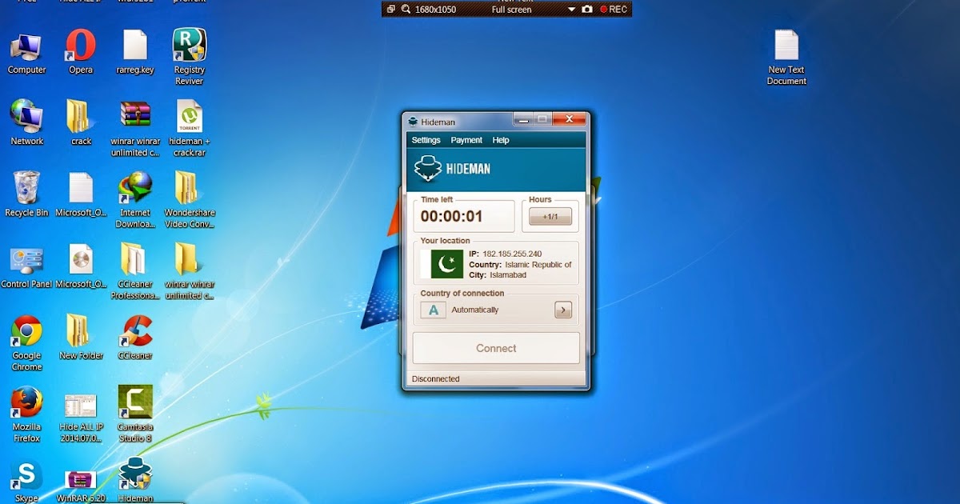The image size is (960, 504).
Task: Click the big Connect button
Action: tap(496, 348)
